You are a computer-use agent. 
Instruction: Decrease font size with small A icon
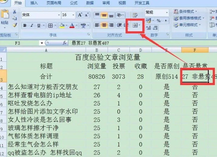[86, 15]
